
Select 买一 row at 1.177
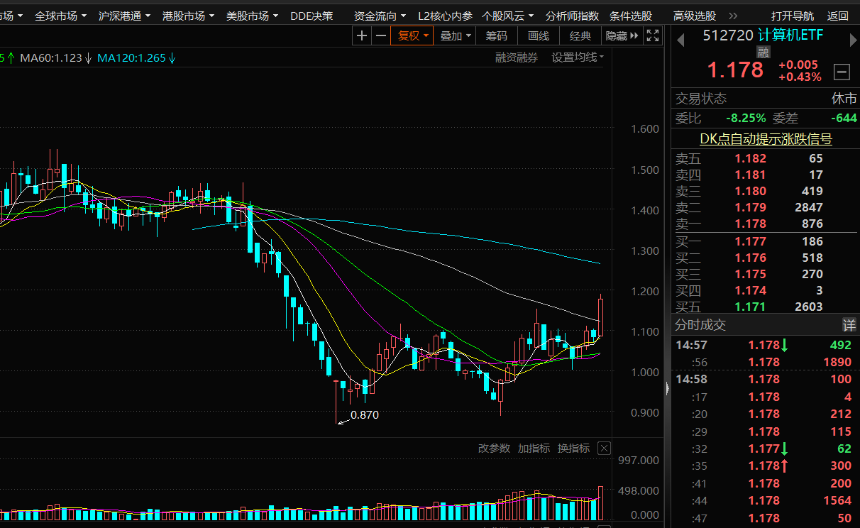click(x=766, y=241)
